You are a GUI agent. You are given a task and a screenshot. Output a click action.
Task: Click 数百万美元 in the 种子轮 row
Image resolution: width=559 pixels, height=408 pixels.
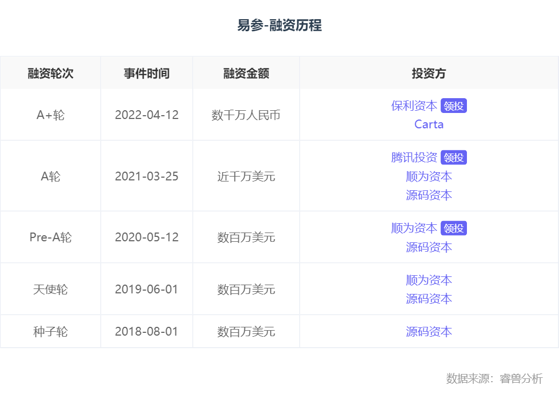[246, 332]
